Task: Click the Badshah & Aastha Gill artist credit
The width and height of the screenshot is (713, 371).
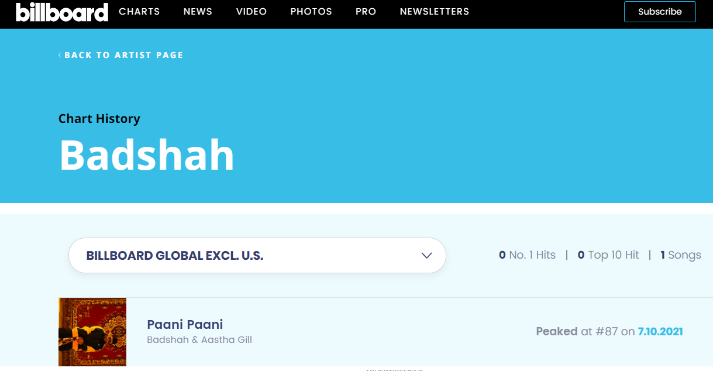Action: pos(199,340)
